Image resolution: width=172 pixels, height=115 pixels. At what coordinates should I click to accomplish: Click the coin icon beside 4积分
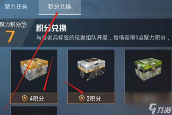(25, 98)
